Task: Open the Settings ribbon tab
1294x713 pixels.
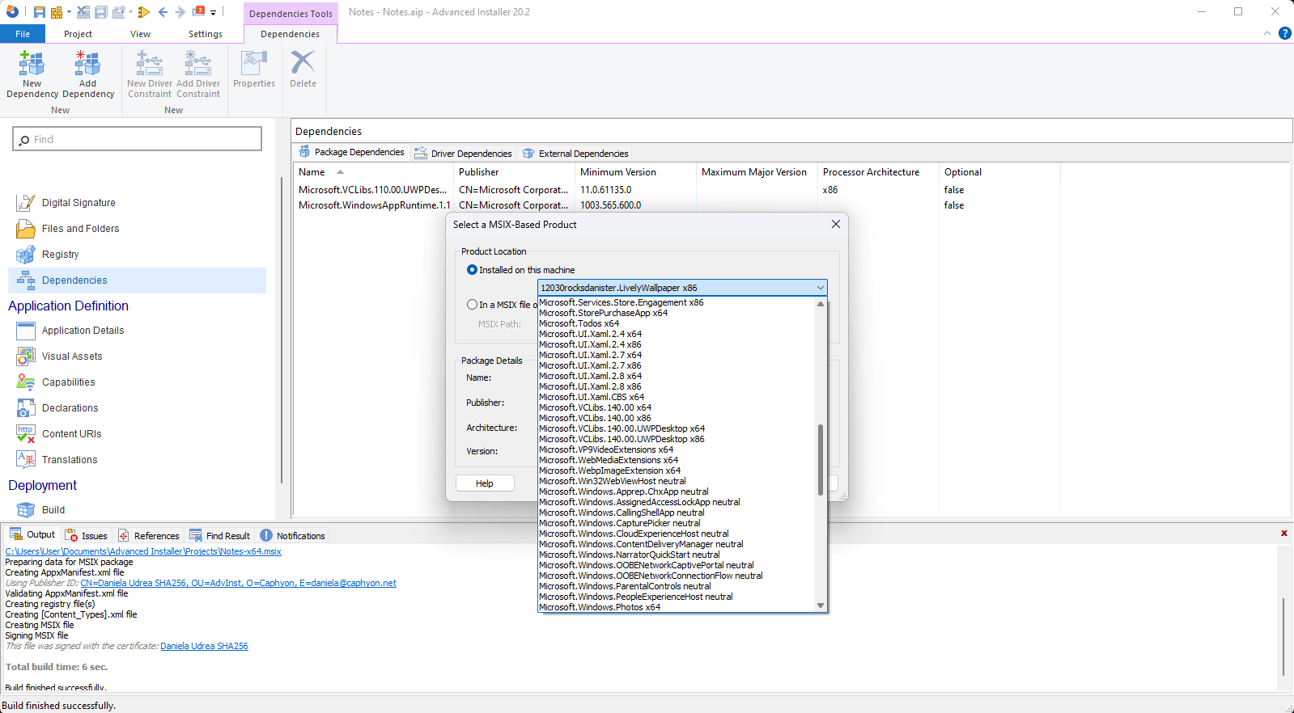Action: pos(206,34)
